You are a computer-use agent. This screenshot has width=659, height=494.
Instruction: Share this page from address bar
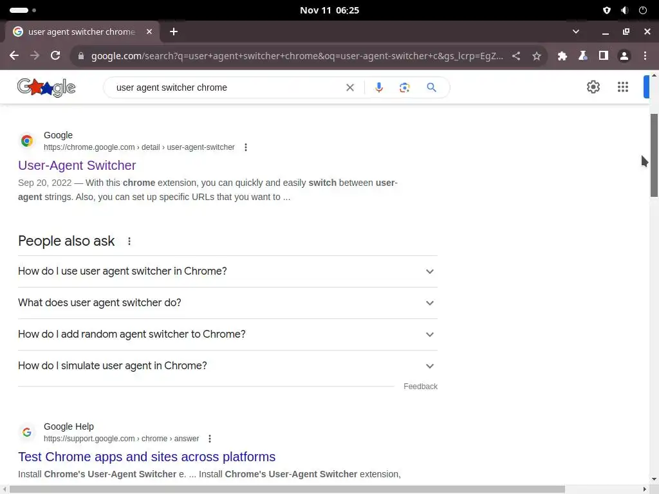[516, 56]
